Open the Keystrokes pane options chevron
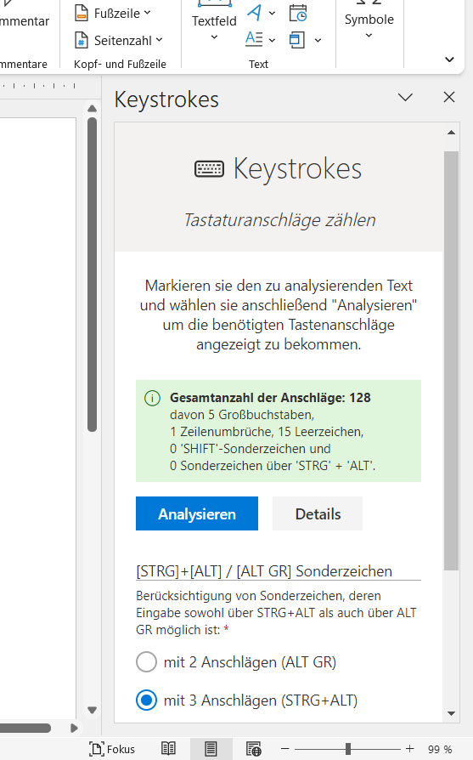 (x=405, y=98)
